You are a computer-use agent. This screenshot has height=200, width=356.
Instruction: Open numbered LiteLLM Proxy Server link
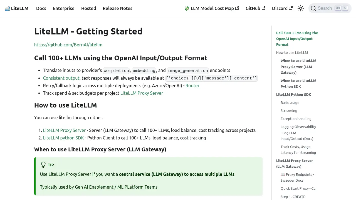coord(64,130)
